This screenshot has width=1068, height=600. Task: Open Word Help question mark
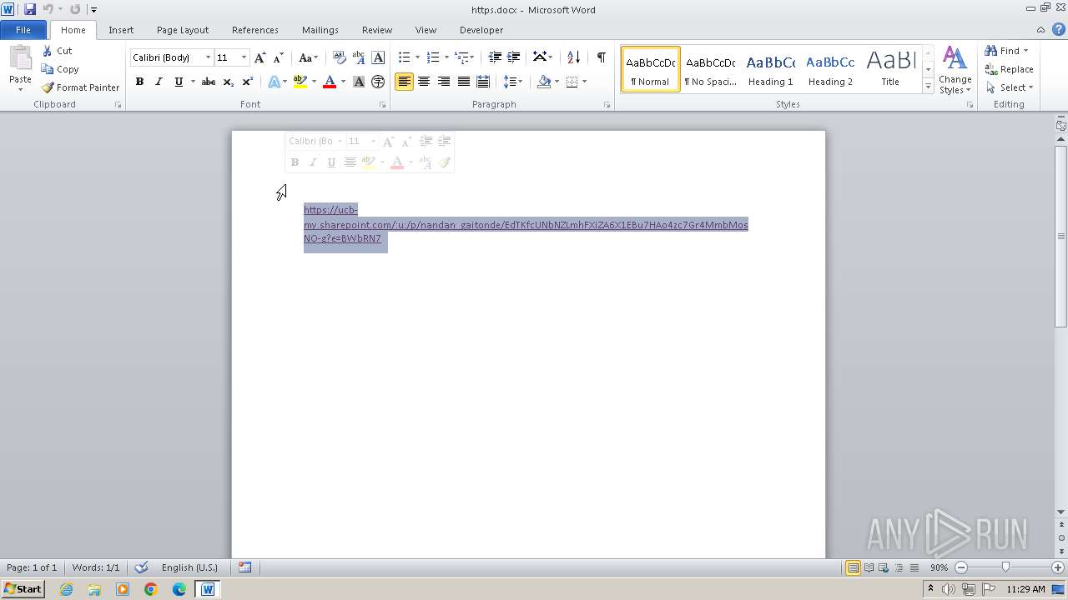[x=1058, y=29]
